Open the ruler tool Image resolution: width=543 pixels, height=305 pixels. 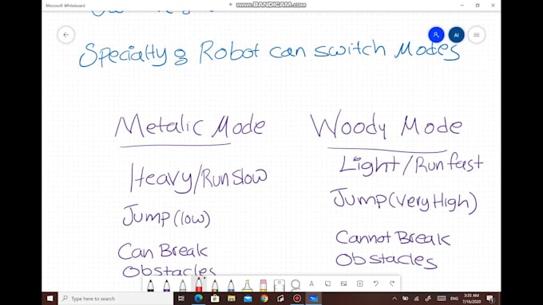coord(279,285)
